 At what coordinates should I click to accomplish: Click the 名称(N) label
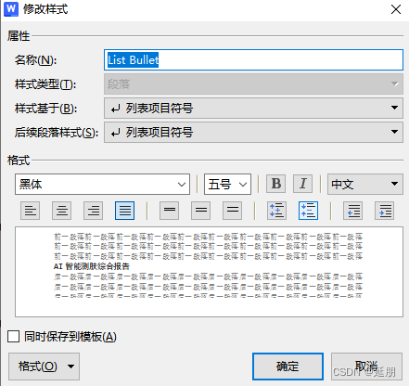pyautogui.click(x=35, y=60)
